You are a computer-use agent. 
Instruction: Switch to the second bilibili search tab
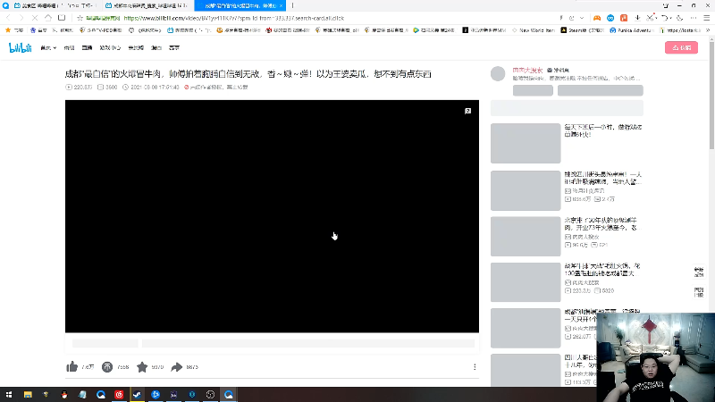[147, 5]
